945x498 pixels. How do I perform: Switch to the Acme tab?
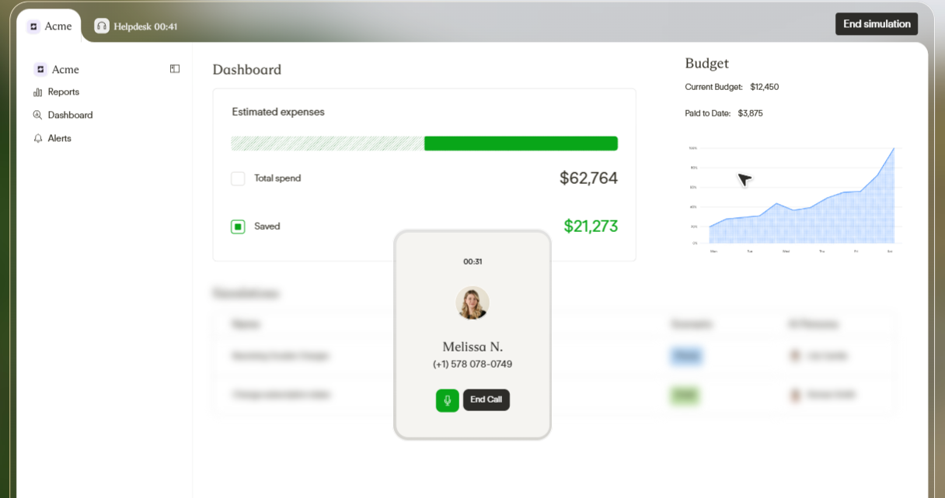point(49,26)
